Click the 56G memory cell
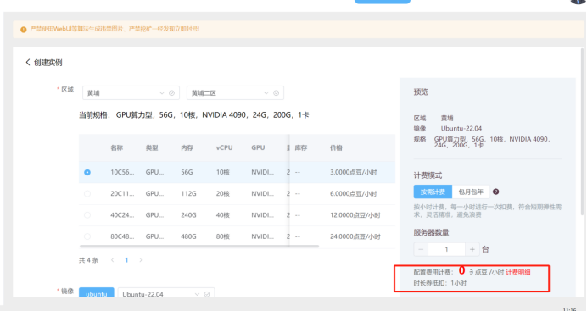 (187, 172)
